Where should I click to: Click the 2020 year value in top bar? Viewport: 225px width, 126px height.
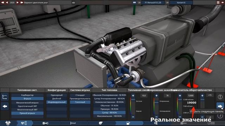point(12,2)
